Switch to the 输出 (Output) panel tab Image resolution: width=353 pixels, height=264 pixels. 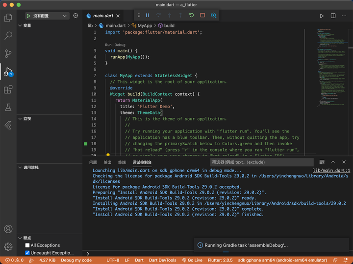[107, 162]
